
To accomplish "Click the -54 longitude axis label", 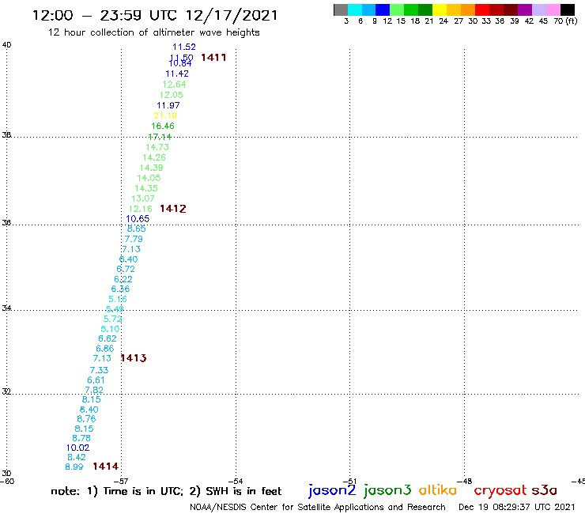I will [x=235, y=481].
